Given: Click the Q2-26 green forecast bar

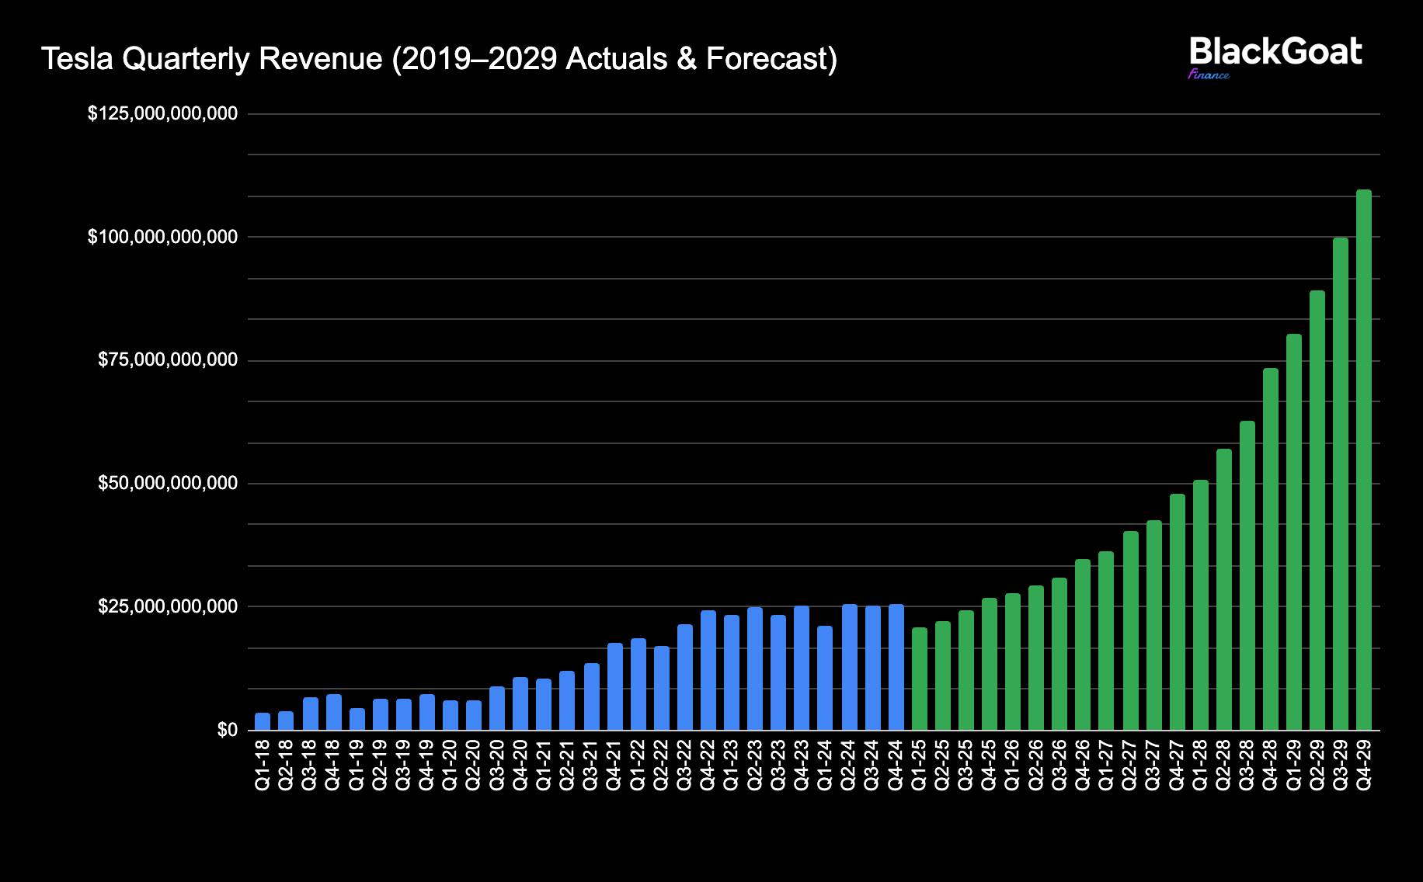Looking at the screenshot, I should click(1036, 658).
